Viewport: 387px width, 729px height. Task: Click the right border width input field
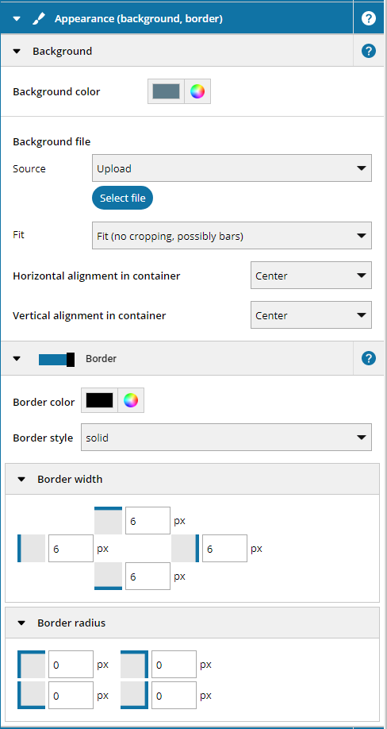click(224, 549)
